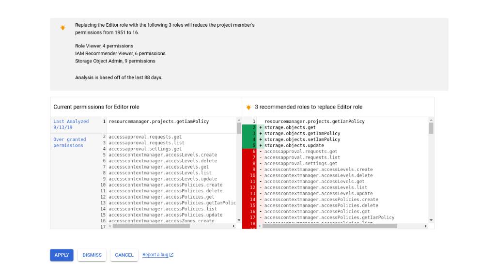Select removed line 6 accessapproval.requests.get
Screen dimensions: 496x279
pos(301,152)
